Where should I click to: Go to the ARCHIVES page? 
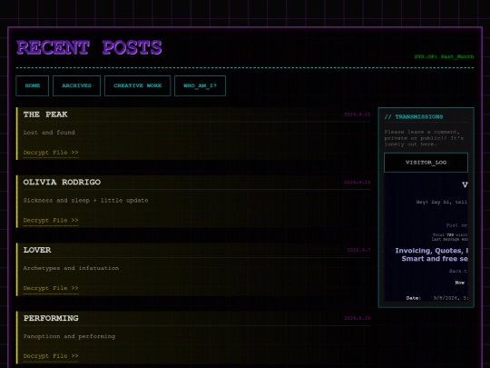pos(76,85)
